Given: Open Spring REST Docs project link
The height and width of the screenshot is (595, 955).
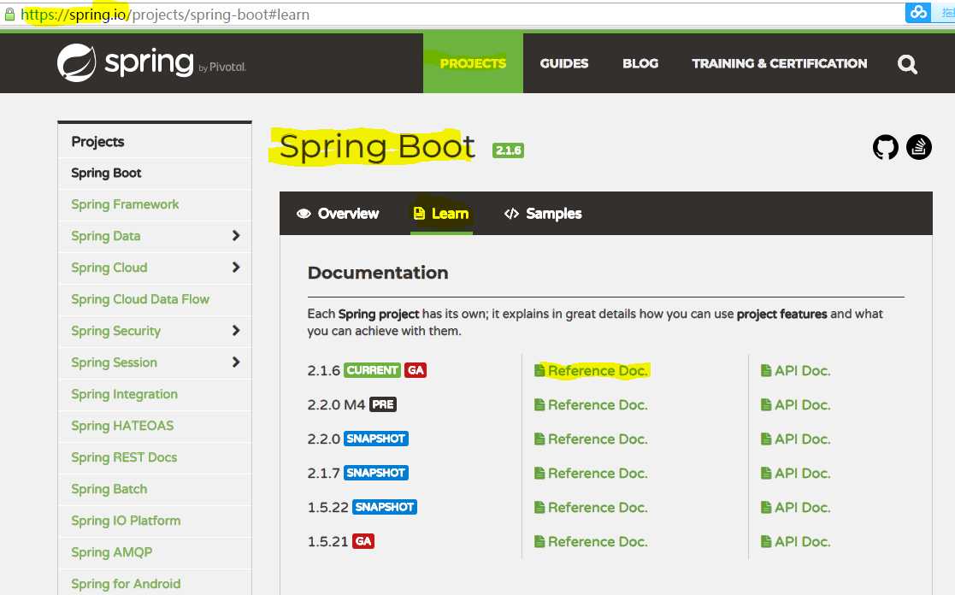Looking at the screenshot, I should click(124, 457).
